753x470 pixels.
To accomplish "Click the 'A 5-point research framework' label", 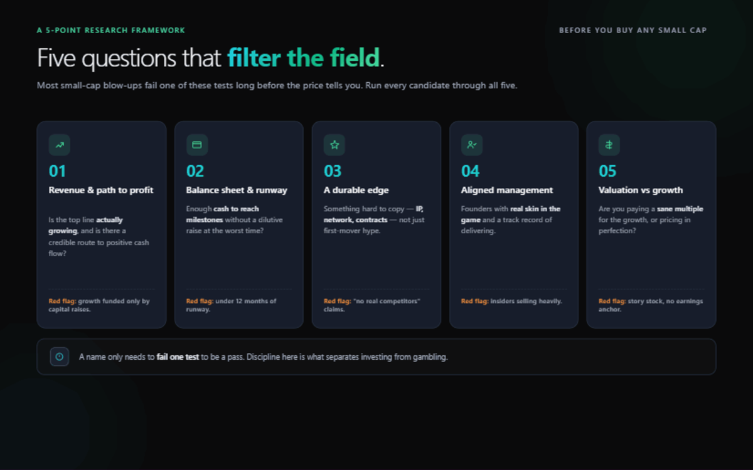I will coord(111,30).
